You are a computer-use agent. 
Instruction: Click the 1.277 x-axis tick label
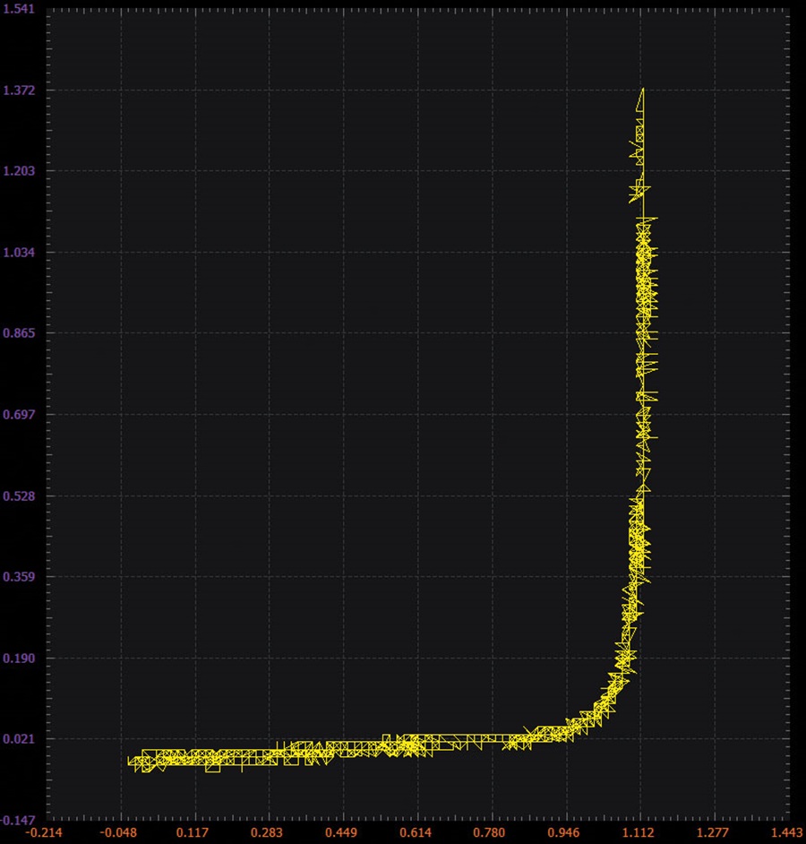click(x=713, y=833)
